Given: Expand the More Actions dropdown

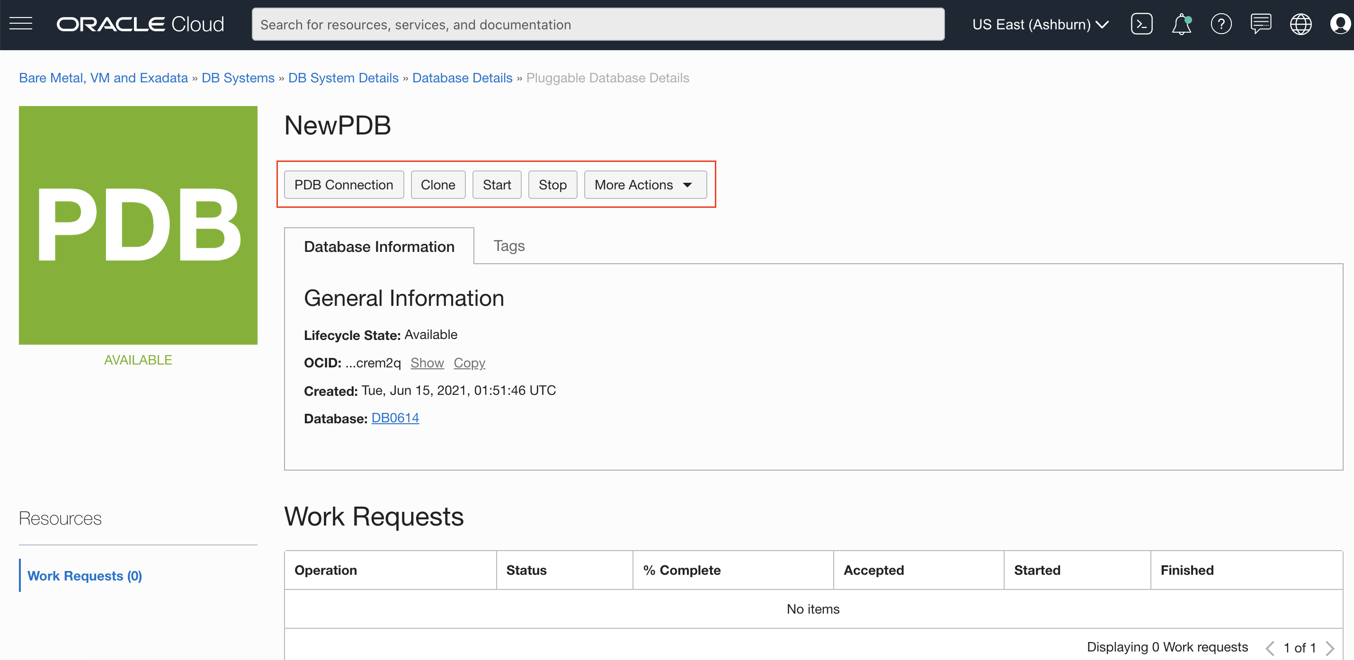Looking at the screenshot, I should [x=645, y=185].
